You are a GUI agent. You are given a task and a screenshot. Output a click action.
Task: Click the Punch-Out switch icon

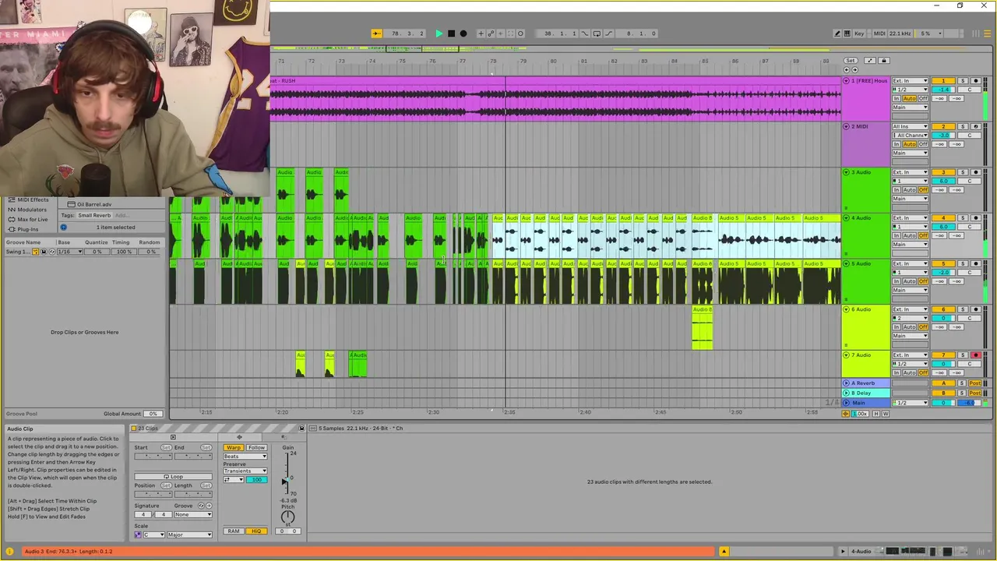click(608, 34)
